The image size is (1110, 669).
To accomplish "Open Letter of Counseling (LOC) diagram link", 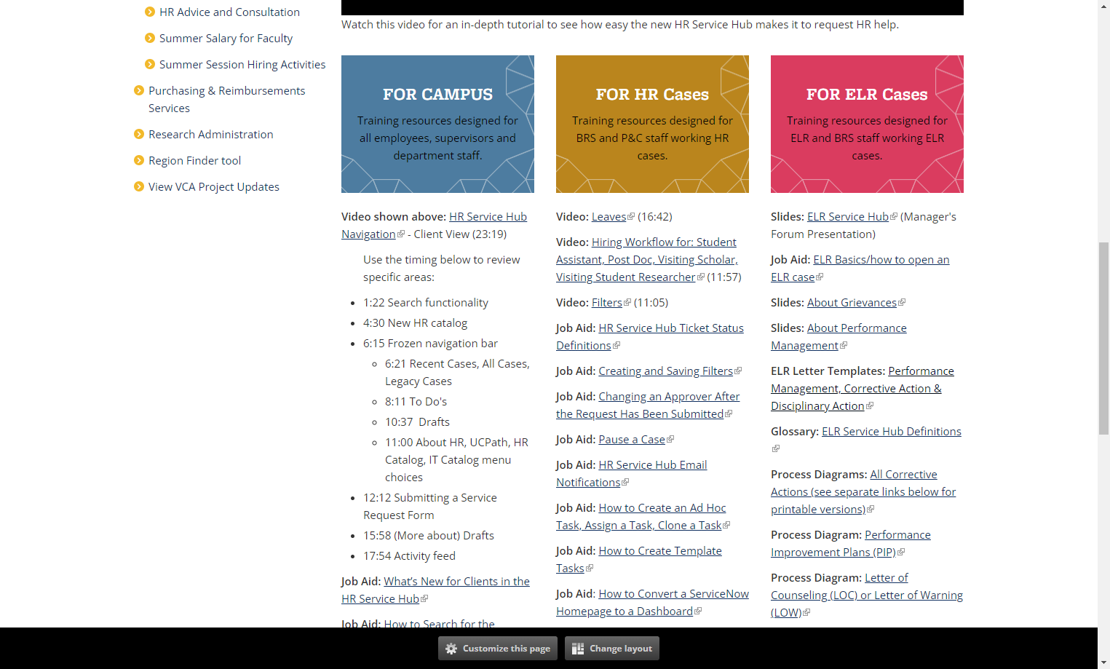I will pyautogui.click(x=867, y=595).
